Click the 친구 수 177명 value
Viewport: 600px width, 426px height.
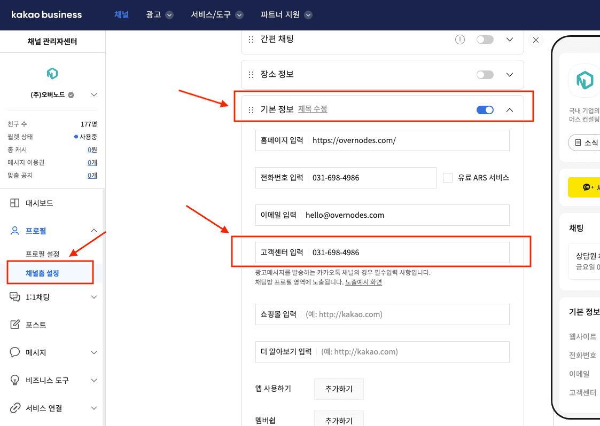tap(89, 124)
